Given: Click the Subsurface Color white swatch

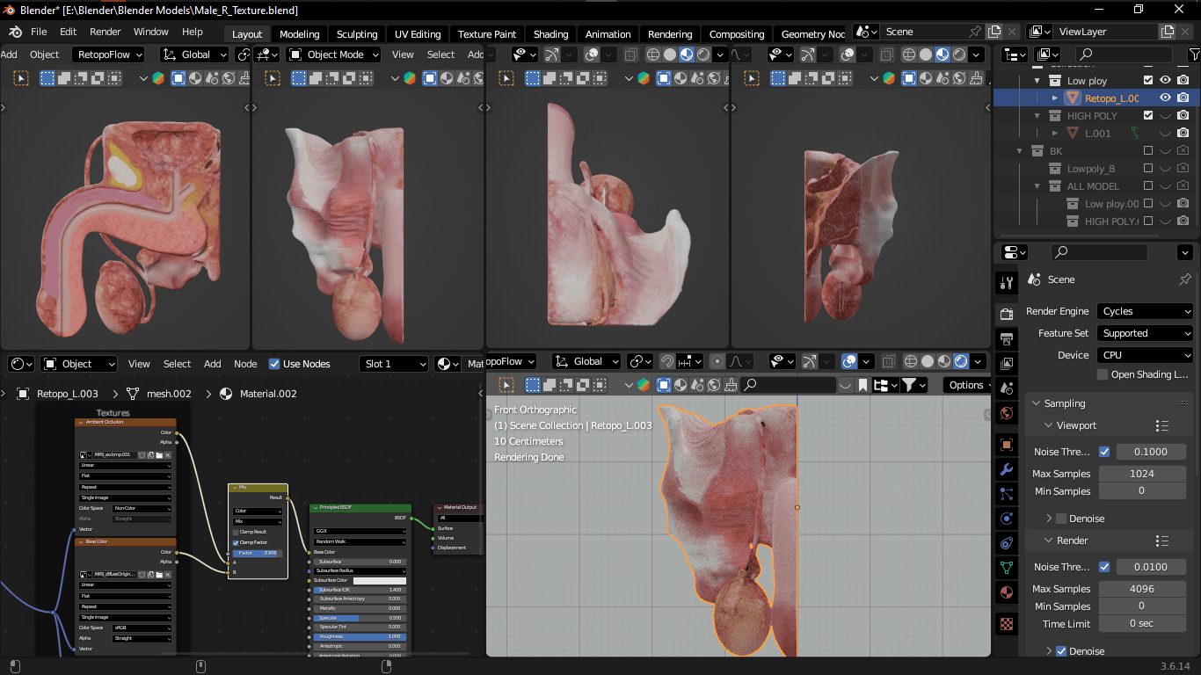Looking at the screenshot, I should (x=379, y=580).
